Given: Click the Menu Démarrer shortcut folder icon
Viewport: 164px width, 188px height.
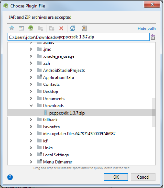Looking at the screenshot, I should click(39, 161).
